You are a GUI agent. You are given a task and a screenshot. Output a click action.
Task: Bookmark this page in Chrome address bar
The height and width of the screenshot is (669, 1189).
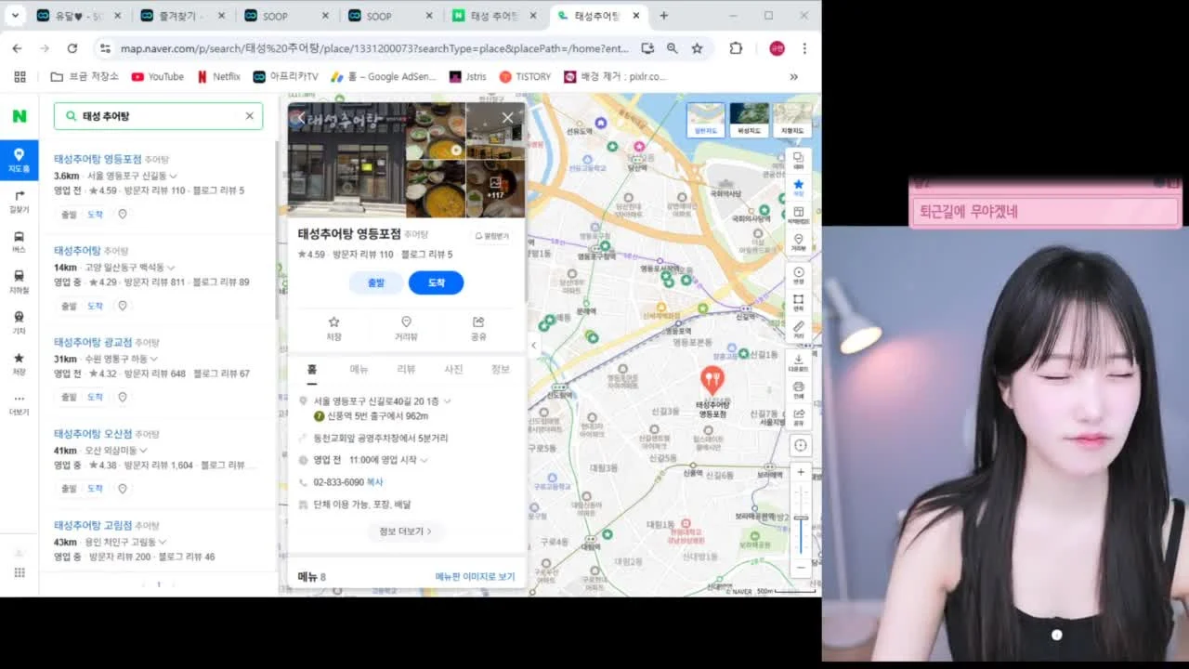coord(697,48)
